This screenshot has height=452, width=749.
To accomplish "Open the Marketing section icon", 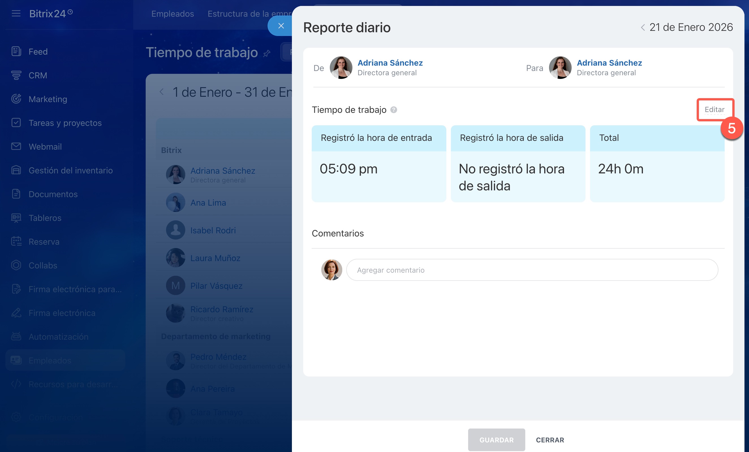I will pos(16,99).
